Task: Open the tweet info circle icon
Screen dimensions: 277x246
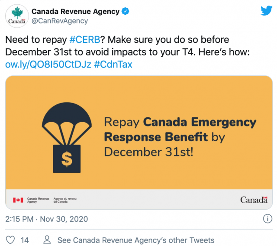Action: click(267, 219)
